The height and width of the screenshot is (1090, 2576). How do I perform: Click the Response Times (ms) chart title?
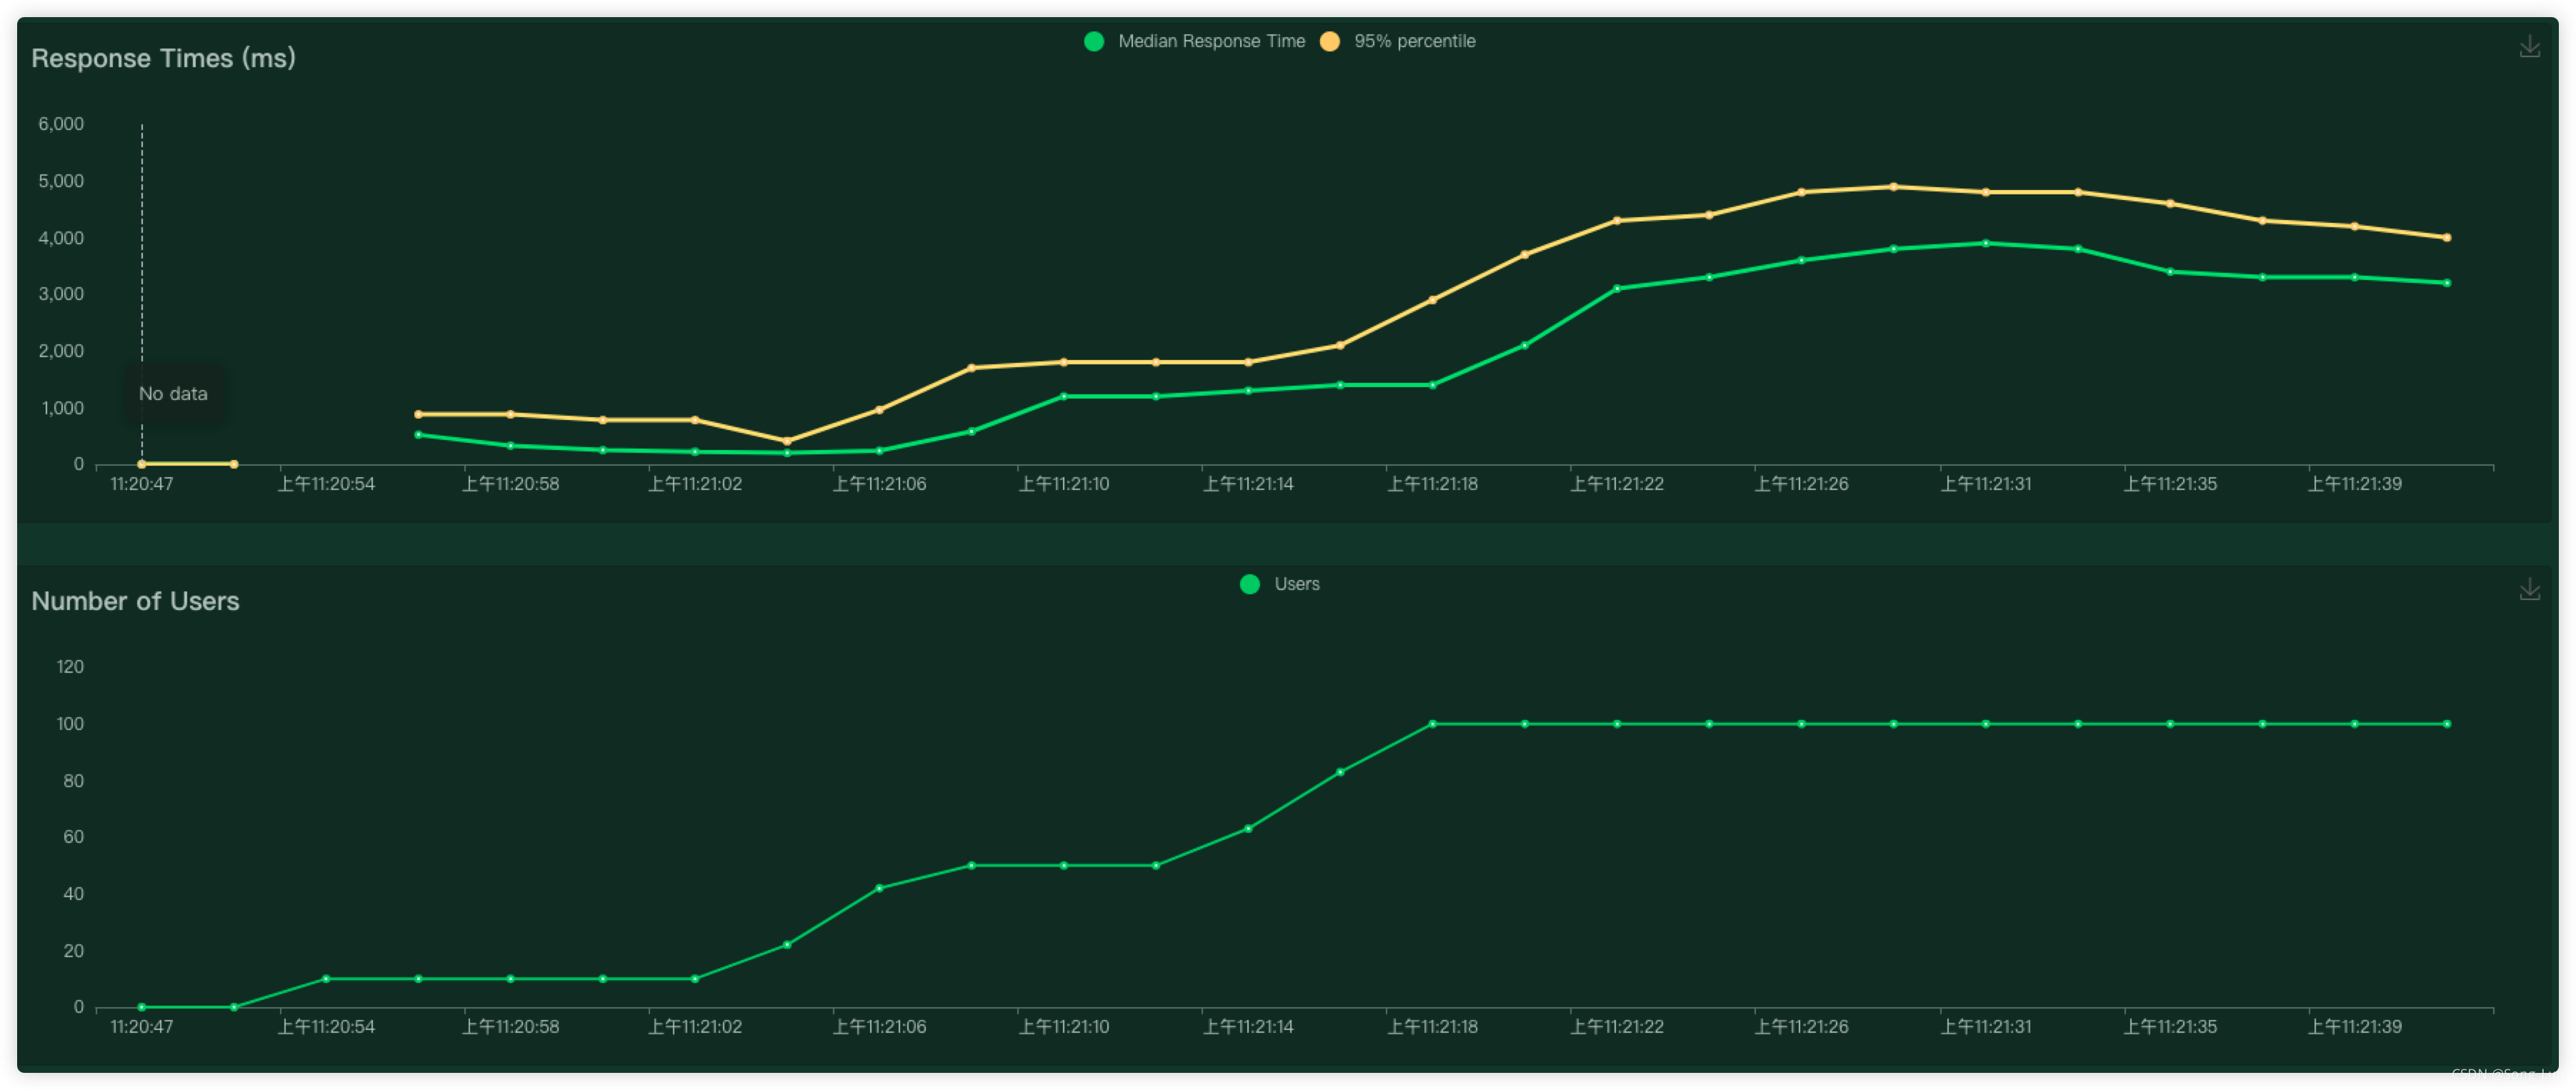[163, 58]
